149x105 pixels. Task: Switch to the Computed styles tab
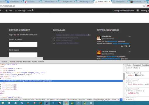(x=136, y=65)
